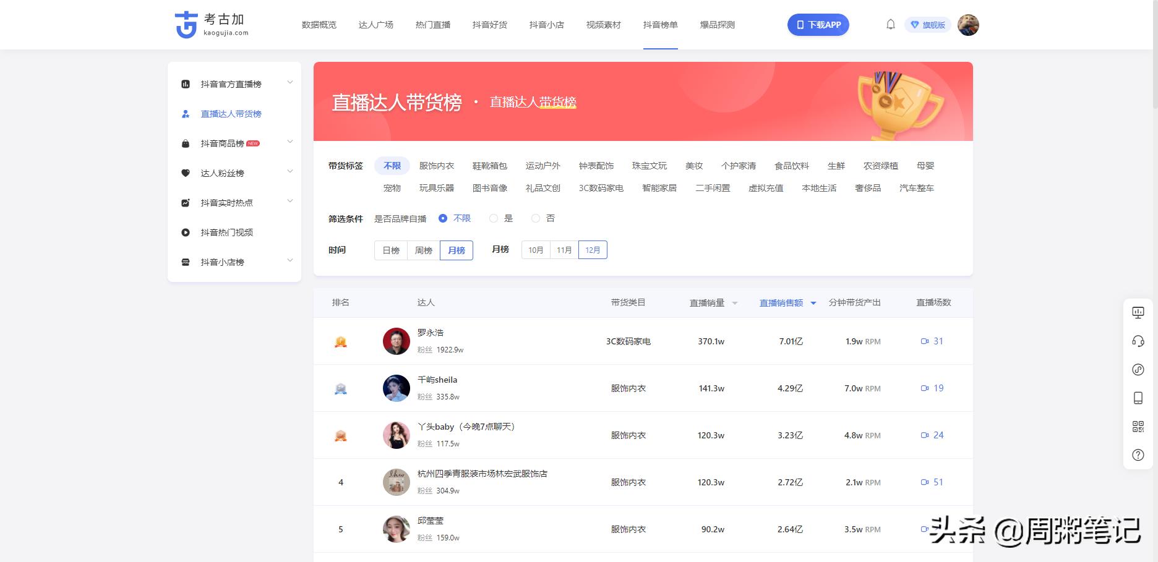The width and height of the screenshot is (1158, 562).
Task: Filter by 食品饮料 tag
Action: pyautogui.click(x=792, y=166)
